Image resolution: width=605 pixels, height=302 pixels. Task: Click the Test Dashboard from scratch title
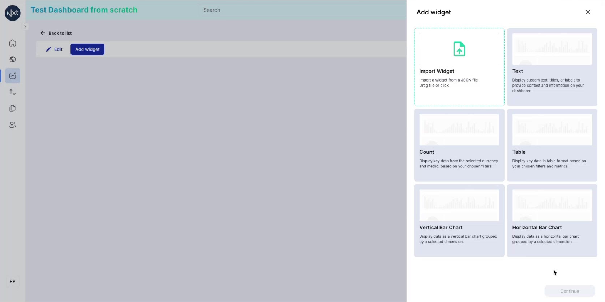(x=84, y=10)
